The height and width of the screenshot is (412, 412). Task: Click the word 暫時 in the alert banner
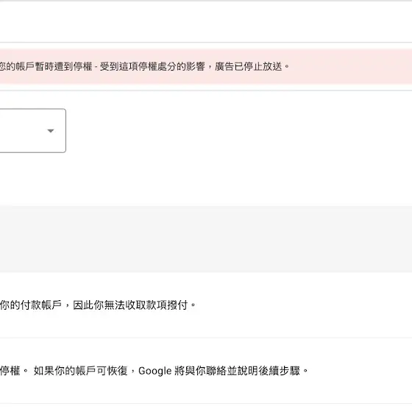point(45,66)
